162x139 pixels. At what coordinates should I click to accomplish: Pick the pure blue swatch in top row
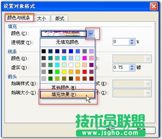coord(71,51)
